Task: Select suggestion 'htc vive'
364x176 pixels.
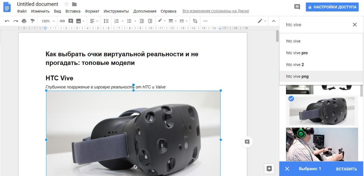Action: coord(321,41)
